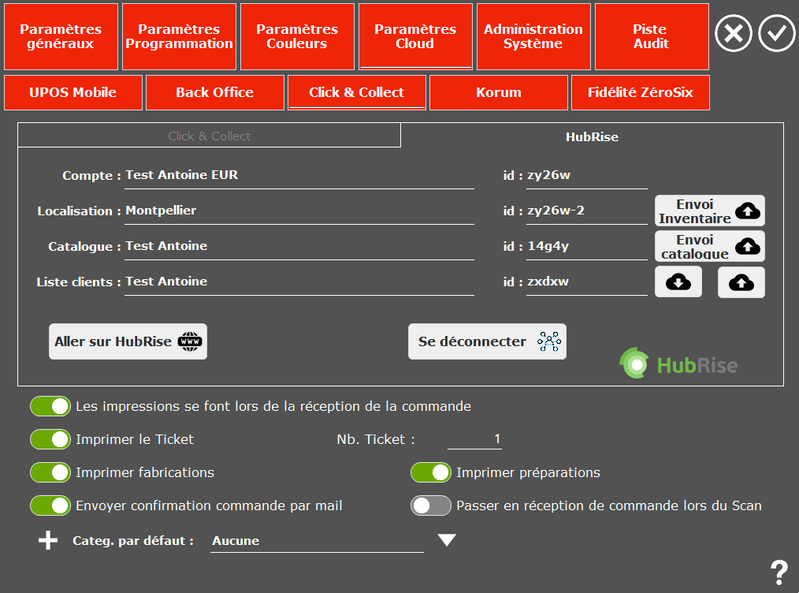799x593 pixels.
Task: Click the Nb. Ticket number field
Action: click(474, 439)
